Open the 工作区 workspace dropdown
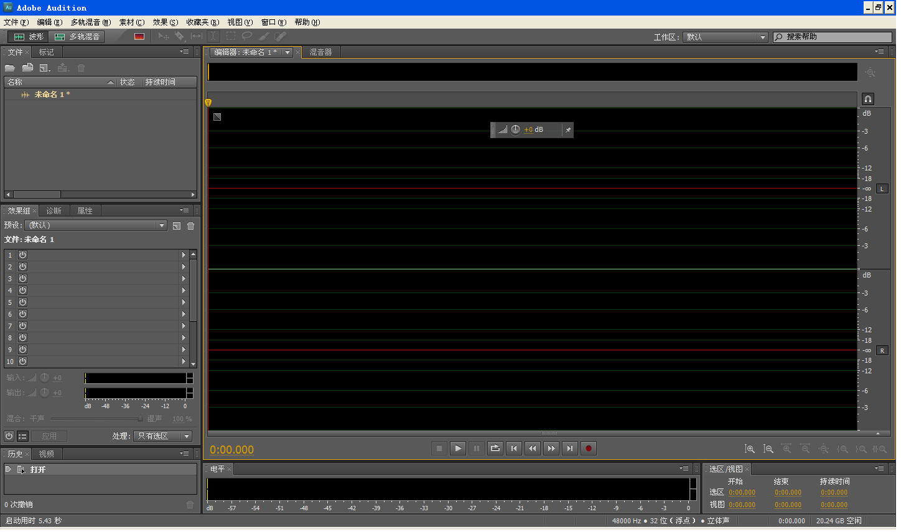This screenshot has height=532, width=901. click(x=726, y=37)
